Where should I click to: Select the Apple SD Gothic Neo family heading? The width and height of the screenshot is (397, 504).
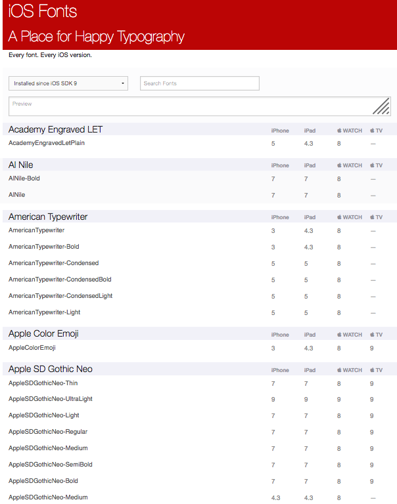(x=50, y=369)
